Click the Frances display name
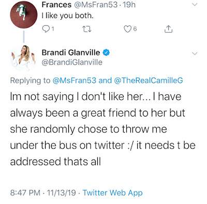This screenshot has height=204, width=207. pos(56,5)
